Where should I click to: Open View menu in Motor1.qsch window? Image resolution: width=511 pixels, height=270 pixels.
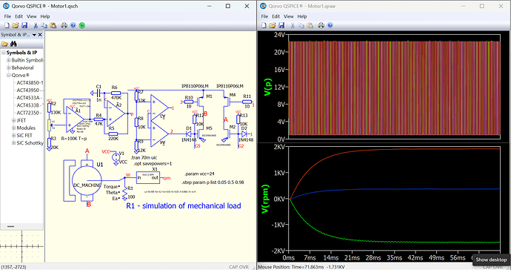click(32, 16)
